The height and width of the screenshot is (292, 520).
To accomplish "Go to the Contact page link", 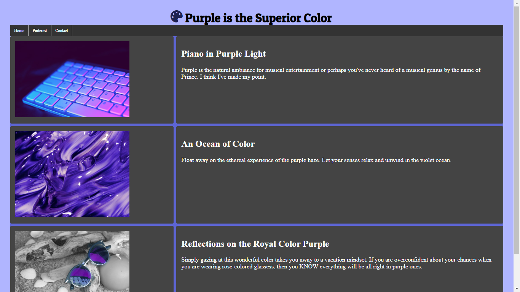I will [62, 30].
